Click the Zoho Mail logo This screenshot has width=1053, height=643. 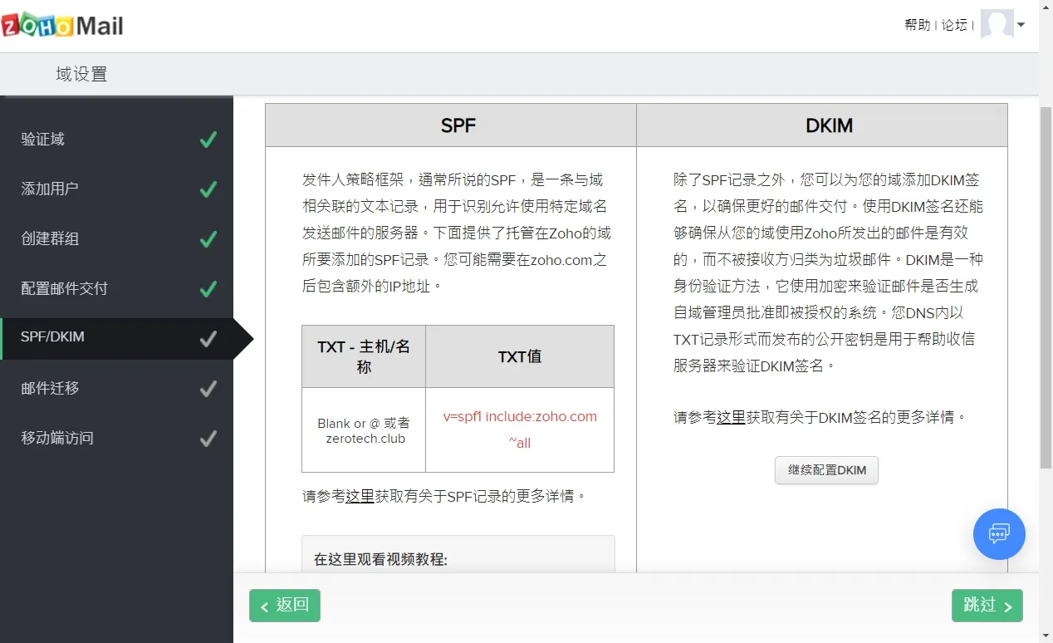[62, 25]
